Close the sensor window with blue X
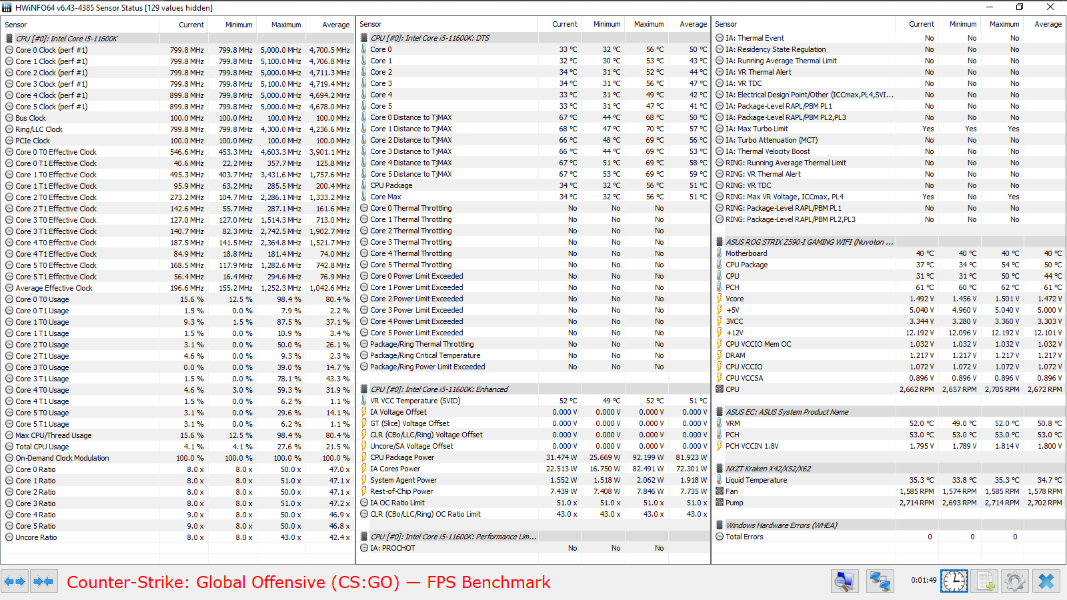This screenshot has width=1067, height=600. click(1046, 581)
